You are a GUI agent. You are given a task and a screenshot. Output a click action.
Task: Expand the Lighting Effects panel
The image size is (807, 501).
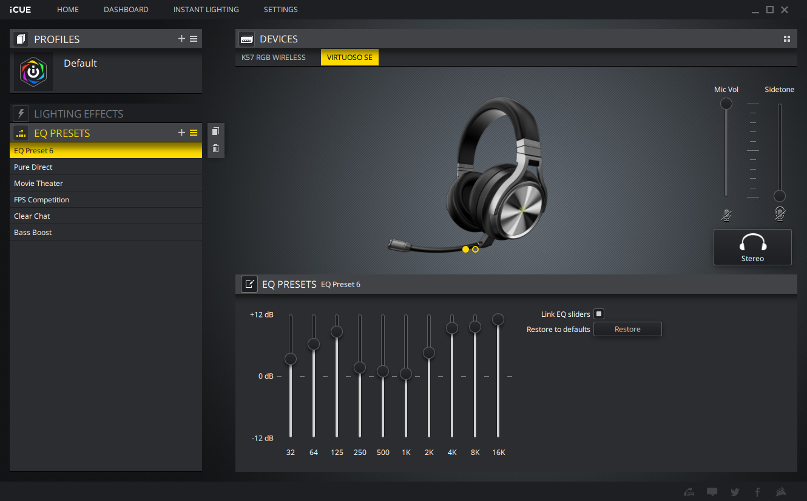pos(106,113)
